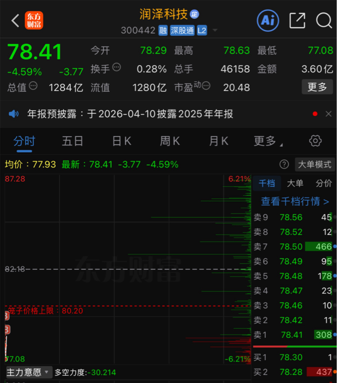Image resolution: width=337 pixels, height=383 pixels.
Task: Expand the stock code dropdown arrow
Action: coord(215,30)
